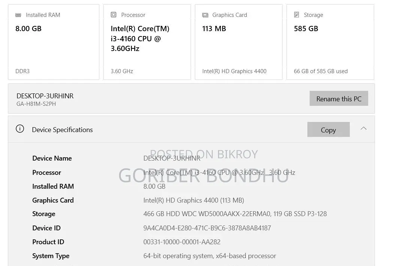Copy the device specifications

[x=328, y=129]
